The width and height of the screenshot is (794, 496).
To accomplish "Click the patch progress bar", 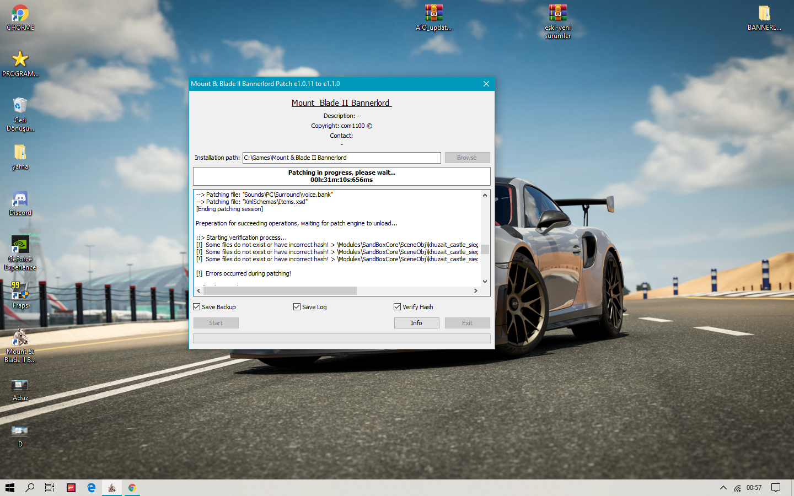I will [x=342, y=338].
